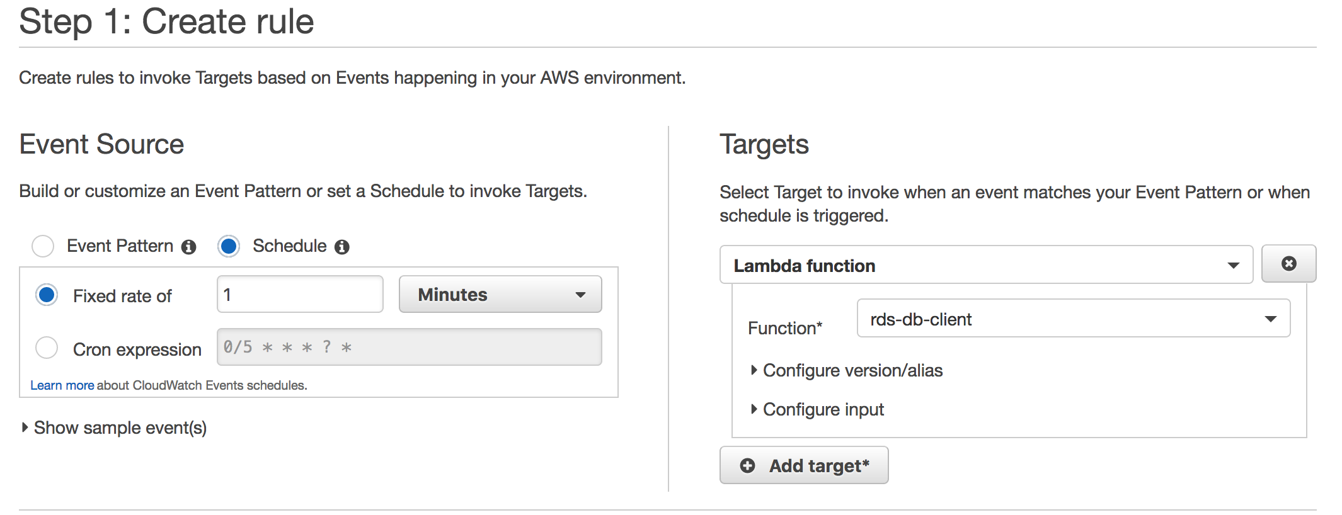
Task: Click the Minutes dropdown caret arrow
Action: (x=580, y=295)
